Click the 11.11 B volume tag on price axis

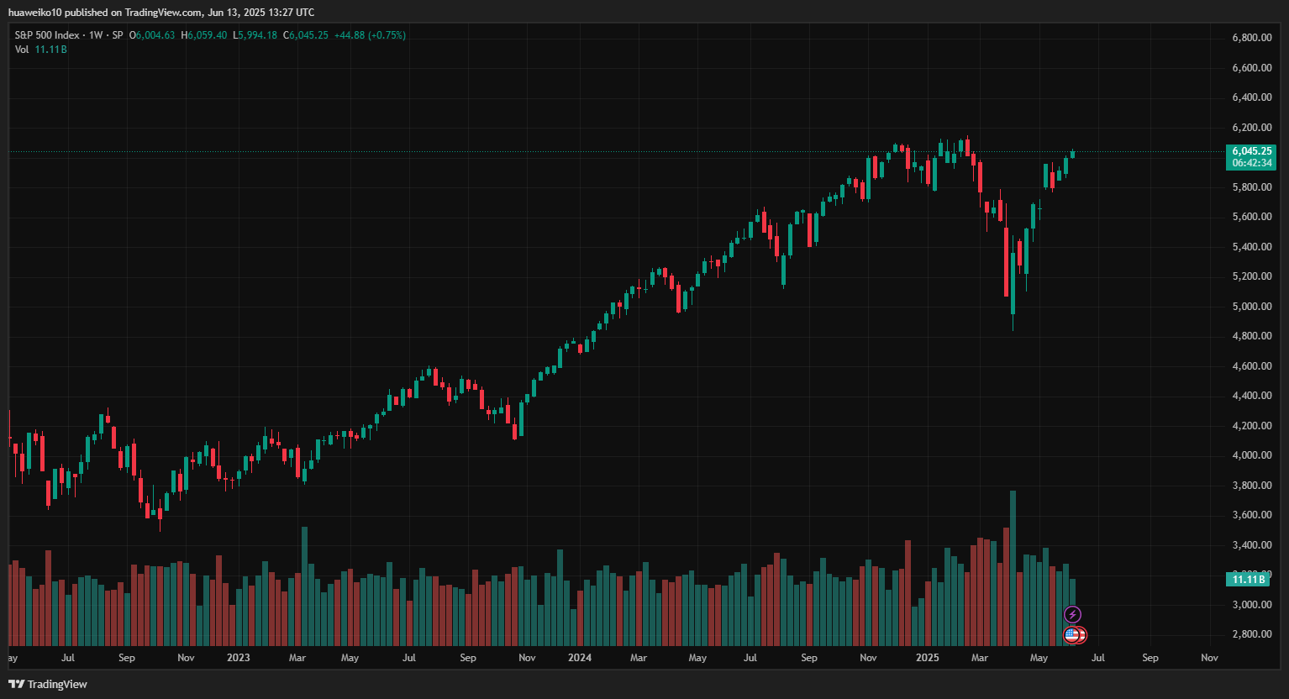point(1248,580)
